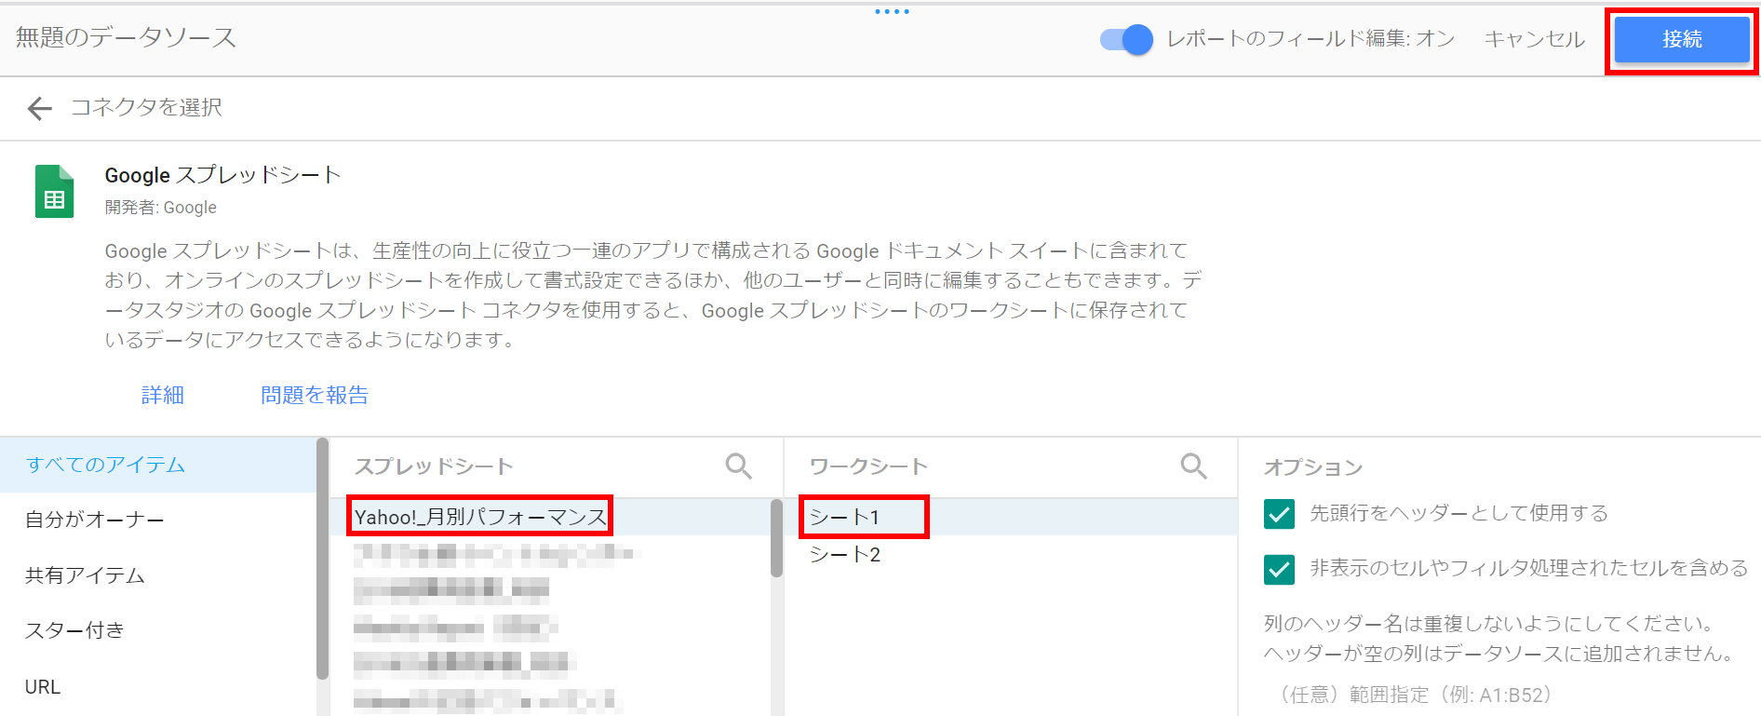Open the search in the スプレッドシート column

[738, 466]
